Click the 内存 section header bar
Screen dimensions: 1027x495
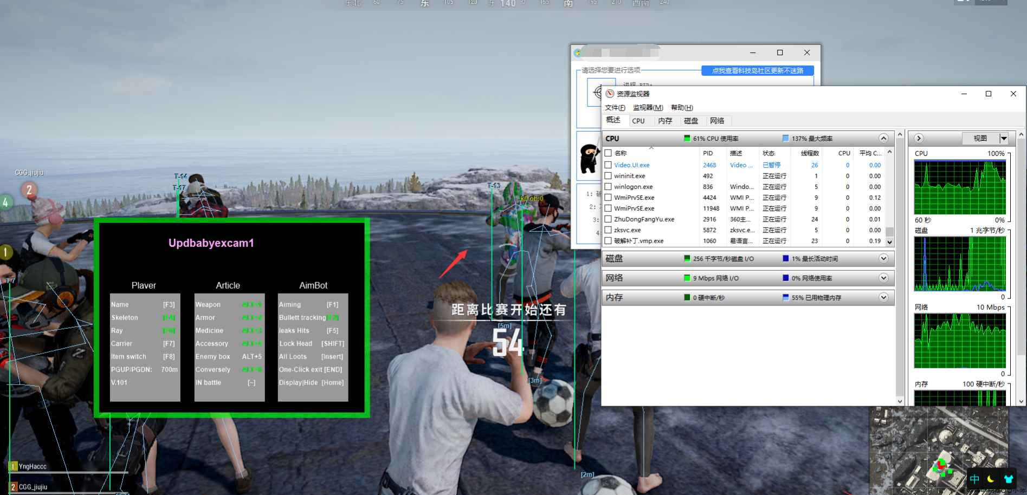[x=748, y=297]
